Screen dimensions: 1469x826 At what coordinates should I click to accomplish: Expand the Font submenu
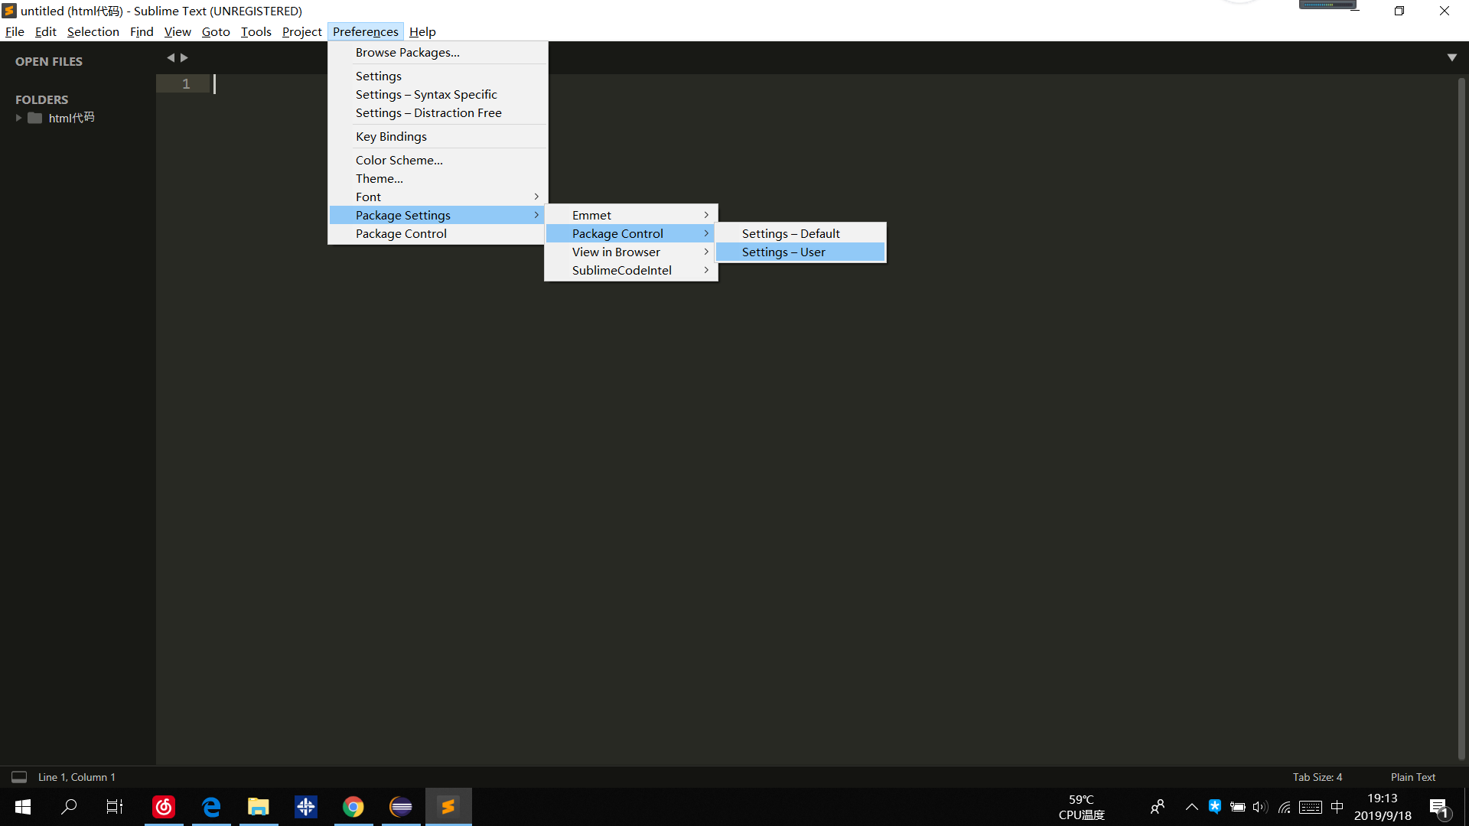pyautogui.click(x=438, y=197)
